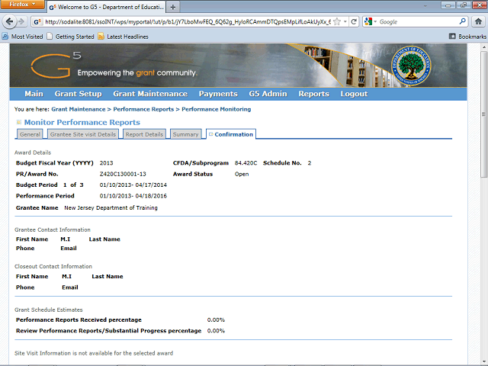Follow the Grant Maintenance breadcrumb link

point(79,109)
